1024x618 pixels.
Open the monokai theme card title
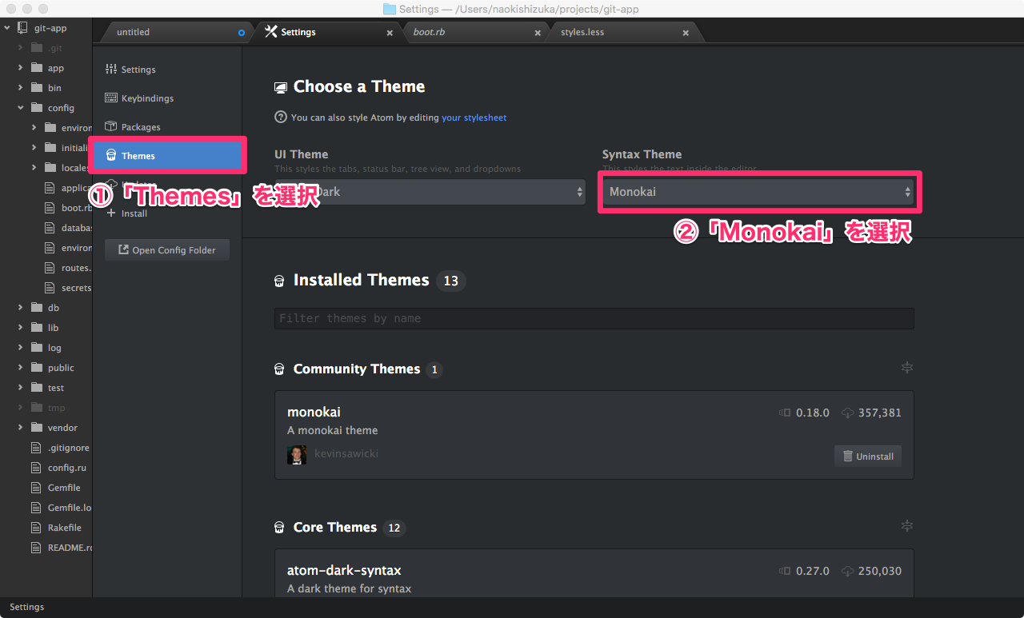(314, 412)
